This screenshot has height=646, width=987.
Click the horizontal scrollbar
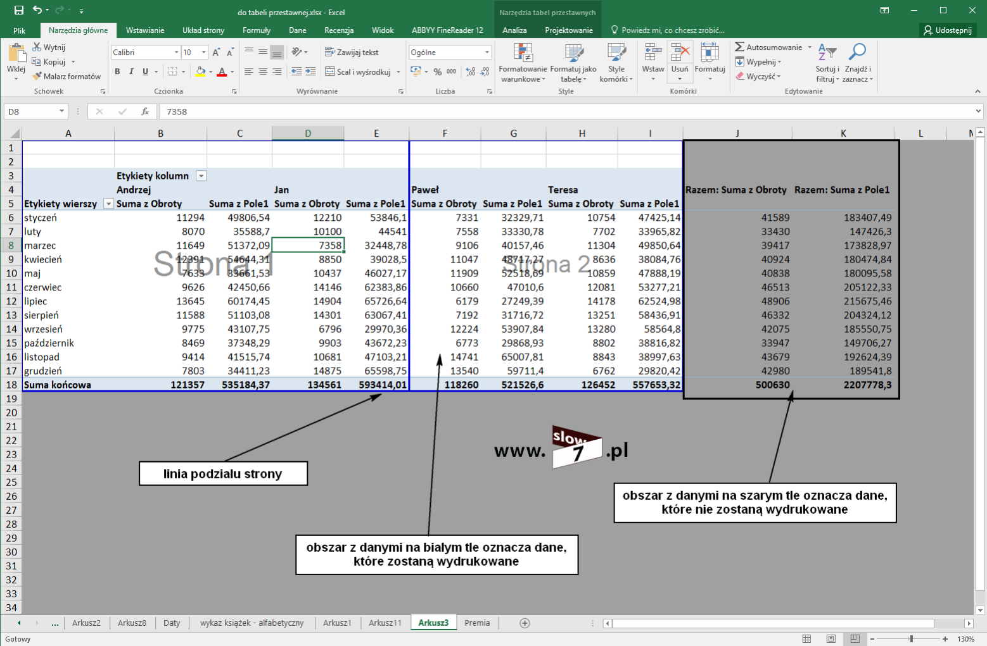(x=773, y=623)
